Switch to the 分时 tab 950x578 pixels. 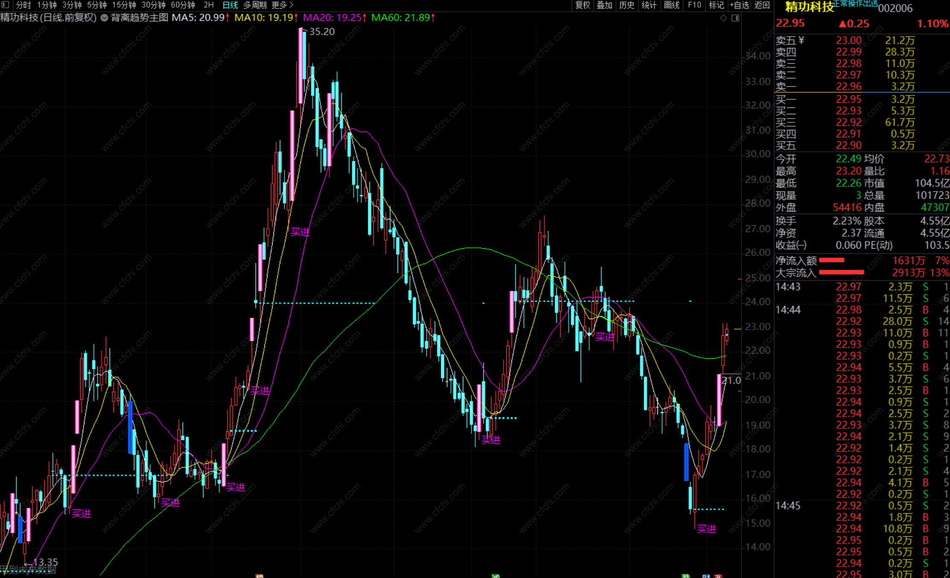[23, 5]
